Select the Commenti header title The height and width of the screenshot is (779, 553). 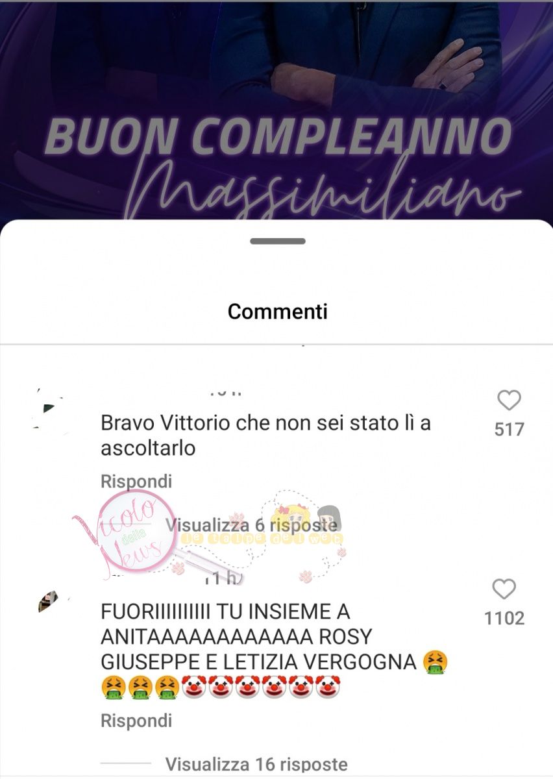[277, 312]
